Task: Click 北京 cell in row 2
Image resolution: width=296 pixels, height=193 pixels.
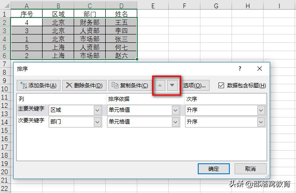Action: point(58,22)
